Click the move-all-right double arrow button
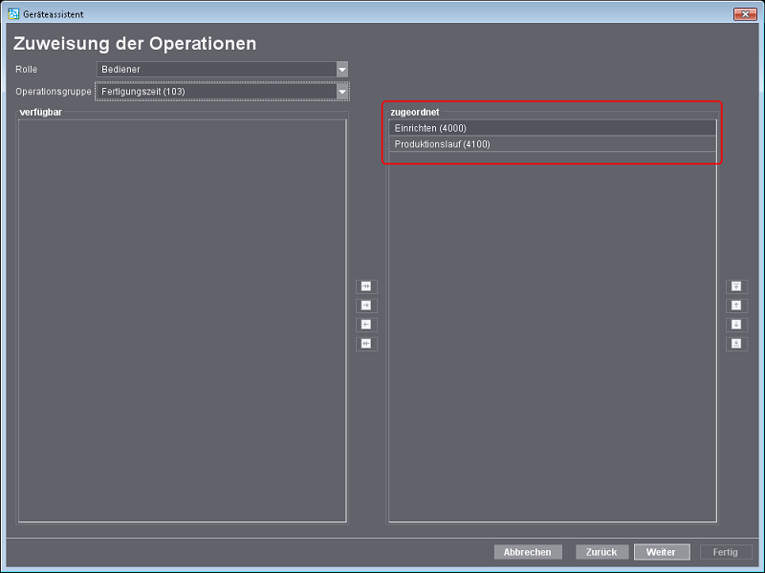The width and height of the screenshot is (765, 573). click(x=367, y=286)
